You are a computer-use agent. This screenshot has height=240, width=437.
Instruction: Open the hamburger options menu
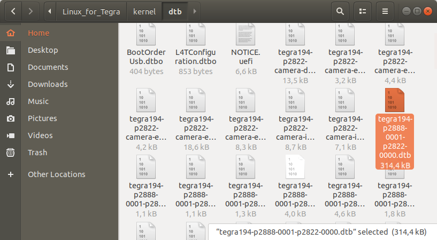point(385,11)
